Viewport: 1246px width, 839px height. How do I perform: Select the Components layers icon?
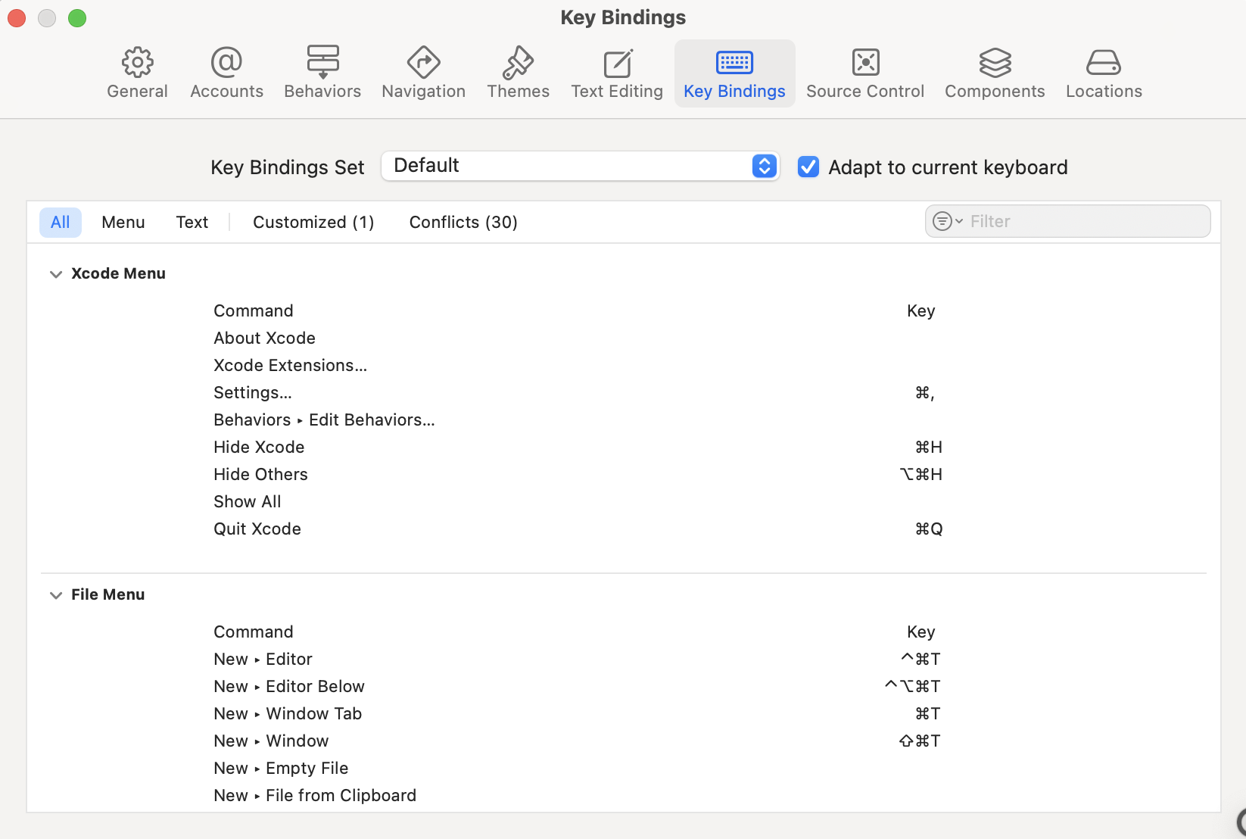point(995,63)
